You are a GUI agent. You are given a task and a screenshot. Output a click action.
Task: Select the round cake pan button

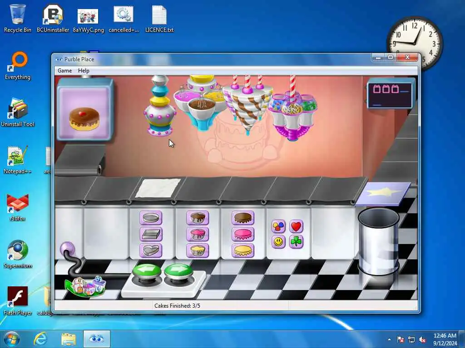(x=151, y=218)
